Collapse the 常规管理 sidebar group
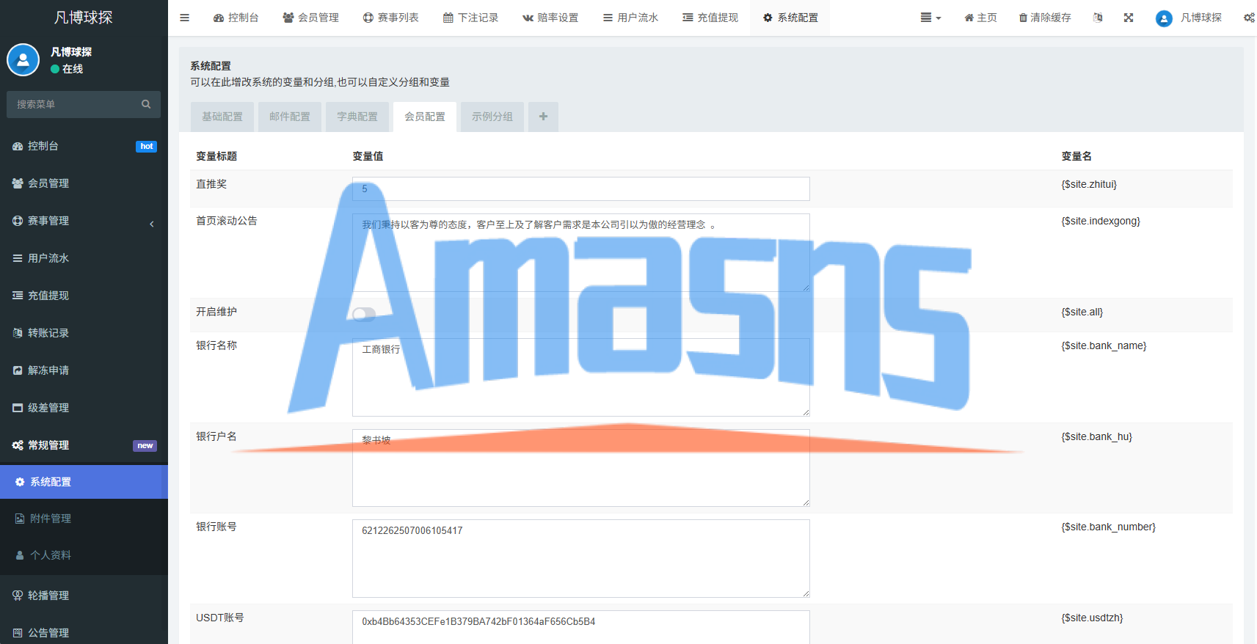 tap(84, 445)
